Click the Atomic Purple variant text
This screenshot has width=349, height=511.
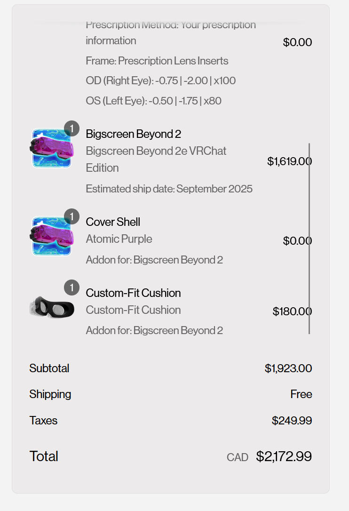[x=119, y=239]
